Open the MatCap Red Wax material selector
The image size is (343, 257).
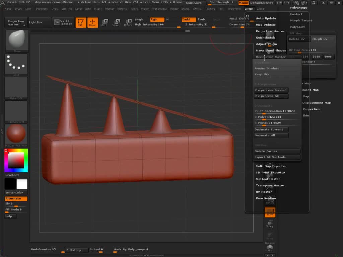[16, 136]
